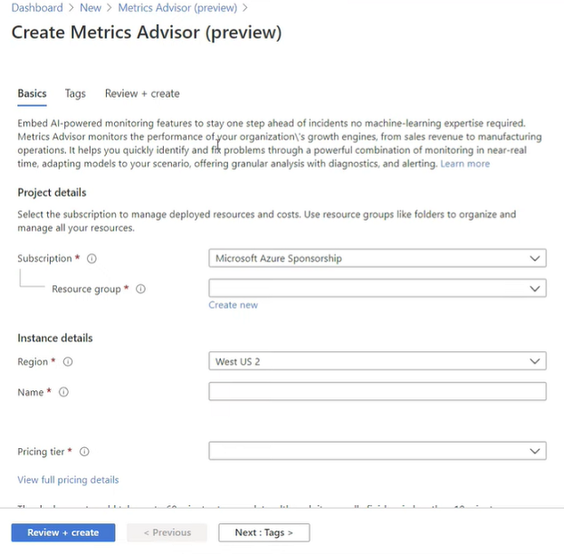Open View full pricing details link
Screen dimensions: 564x554
[68, 480]
